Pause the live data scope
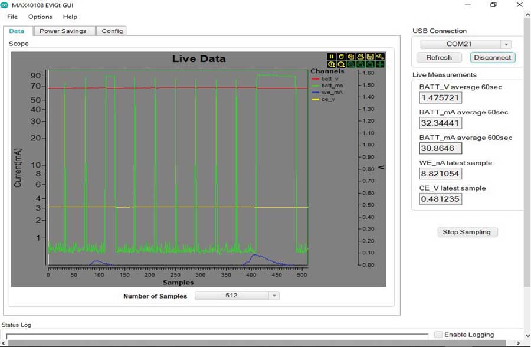The height and width of the screenshot is (347, 531). pos(332,57)
